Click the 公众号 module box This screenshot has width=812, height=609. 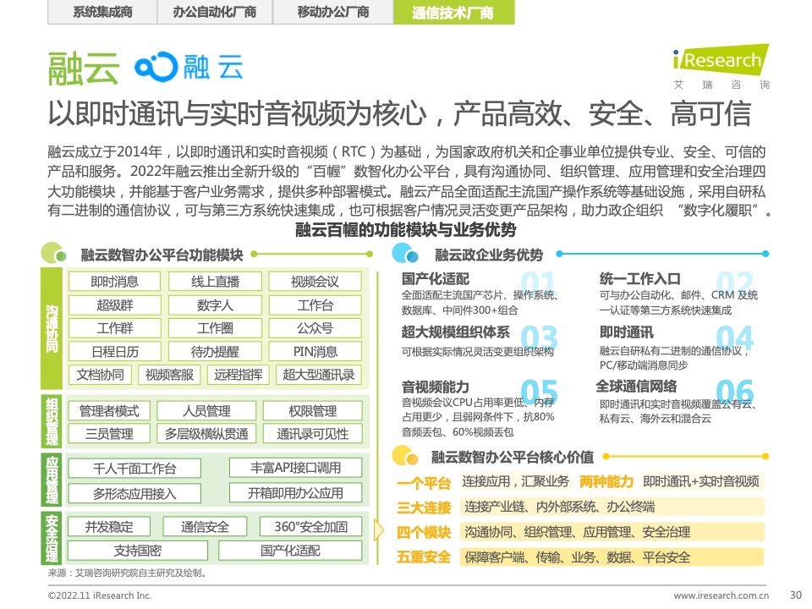click(315, 328)
